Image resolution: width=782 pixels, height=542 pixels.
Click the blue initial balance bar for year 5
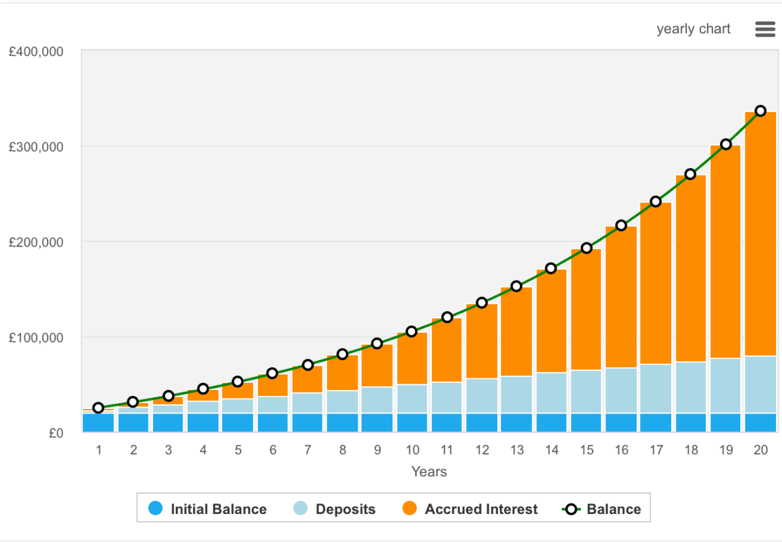tap(238, 423)
